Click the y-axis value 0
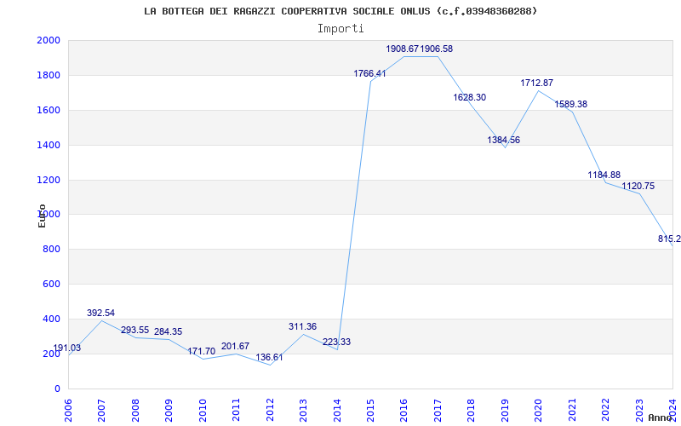The height and width of the screenshot is (426, 681). coord(57,389)
